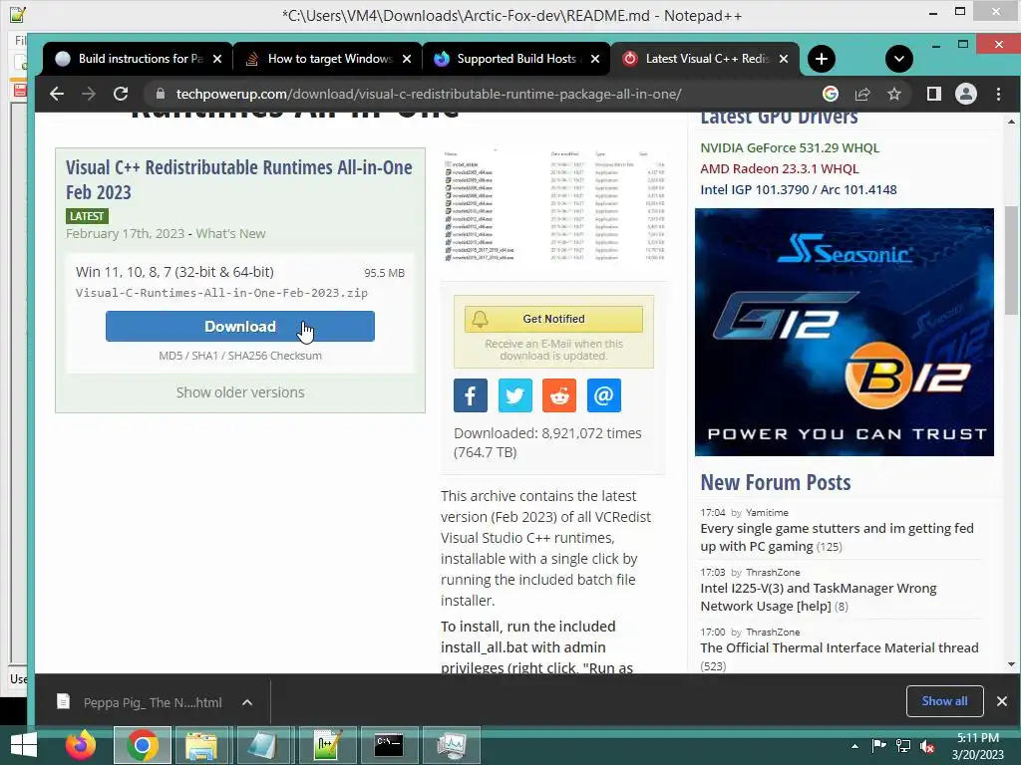
Task: Click the network tray icon
Action: (903, 746)
